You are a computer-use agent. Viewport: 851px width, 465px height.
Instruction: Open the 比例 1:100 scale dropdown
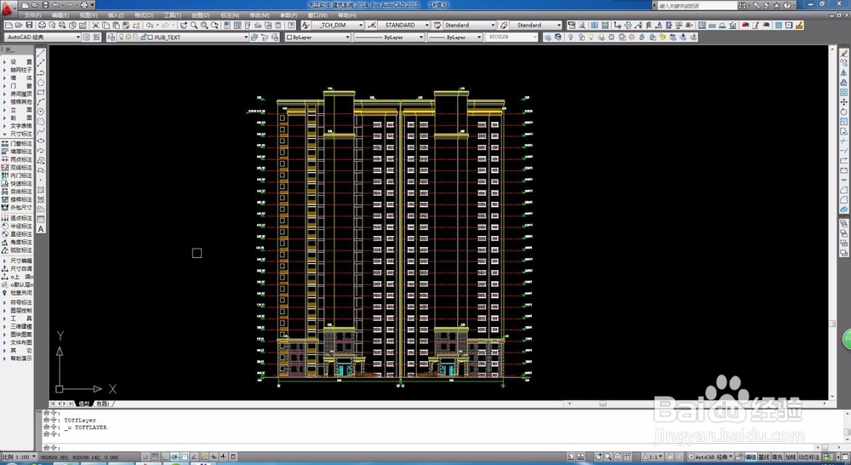point(19,456)
